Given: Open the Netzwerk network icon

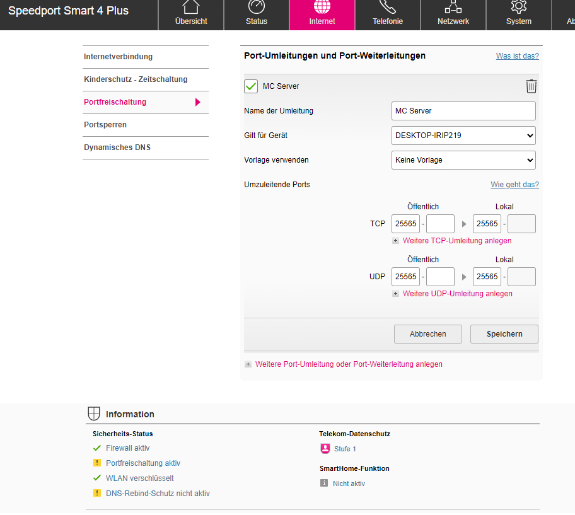Looking at the screenshot, I should pyautogui.click(x=453, y=7).
